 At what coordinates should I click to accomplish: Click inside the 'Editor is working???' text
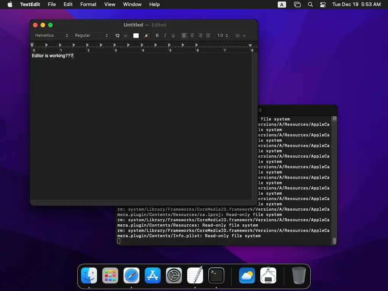[52, 56]
